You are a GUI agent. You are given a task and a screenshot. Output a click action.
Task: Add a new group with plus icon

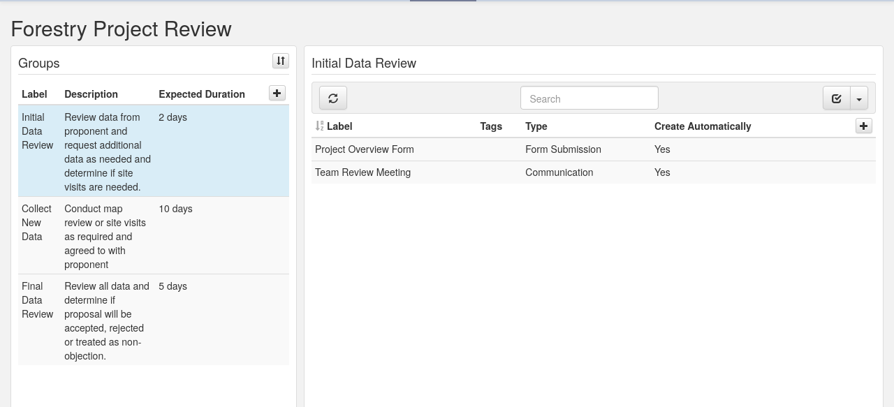(x=277, y=94)
